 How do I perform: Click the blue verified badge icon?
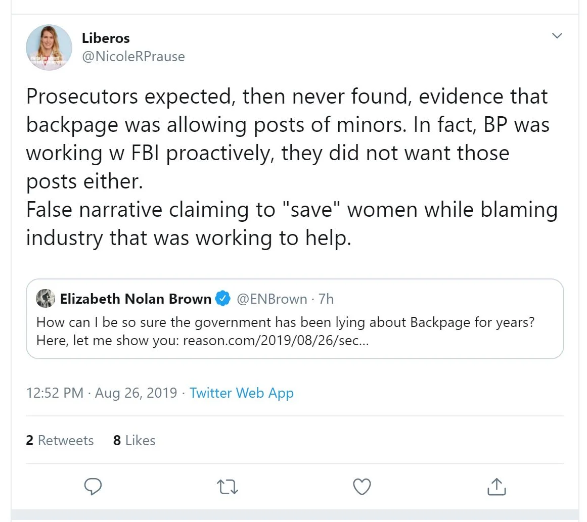click(x=223, y=299)
